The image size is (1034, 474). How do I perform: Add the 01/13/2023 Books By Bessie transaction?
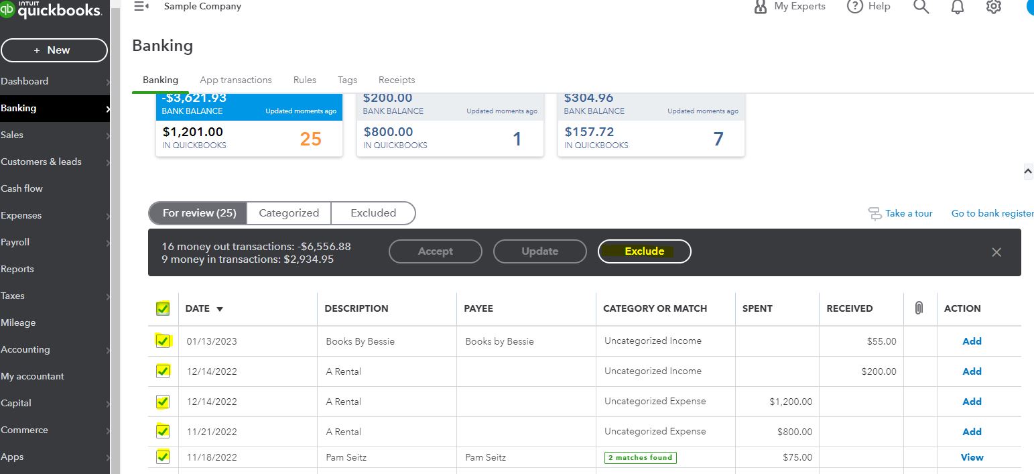(x=972, y=341)
